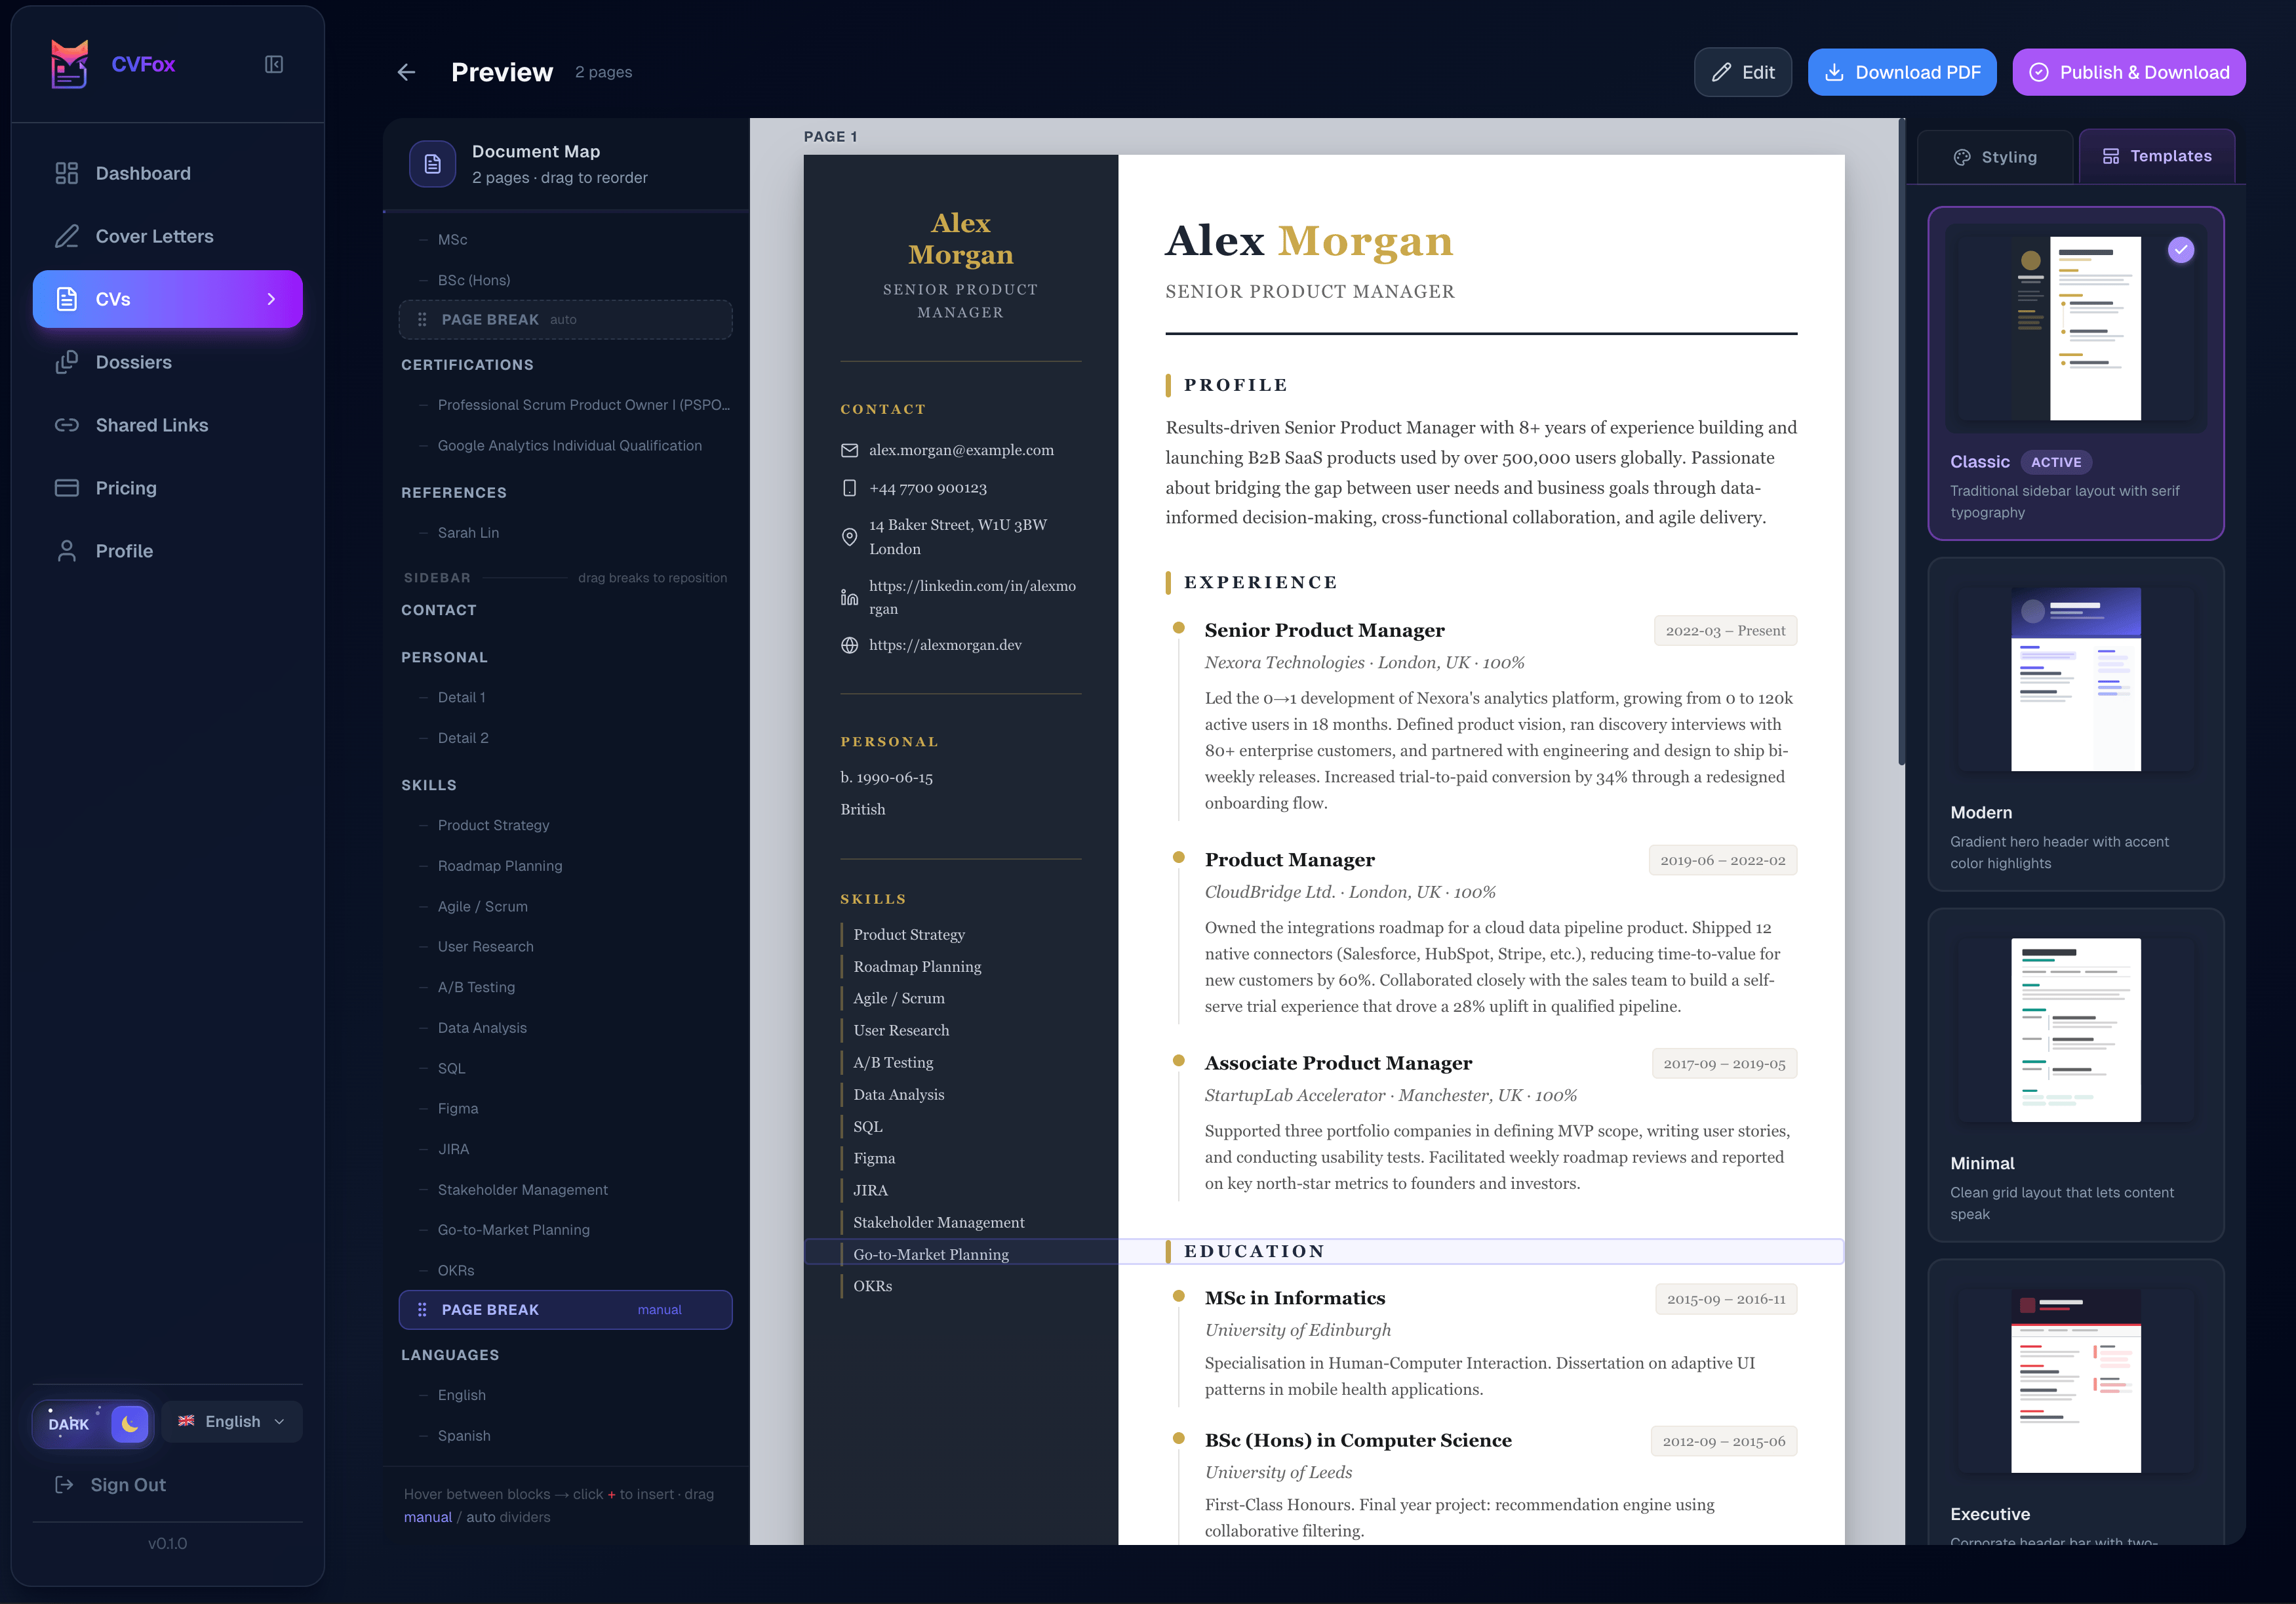This screenshot has width=2296, height=1604.
Task: Open the Pricing card icon
Action: click(66, 487)
